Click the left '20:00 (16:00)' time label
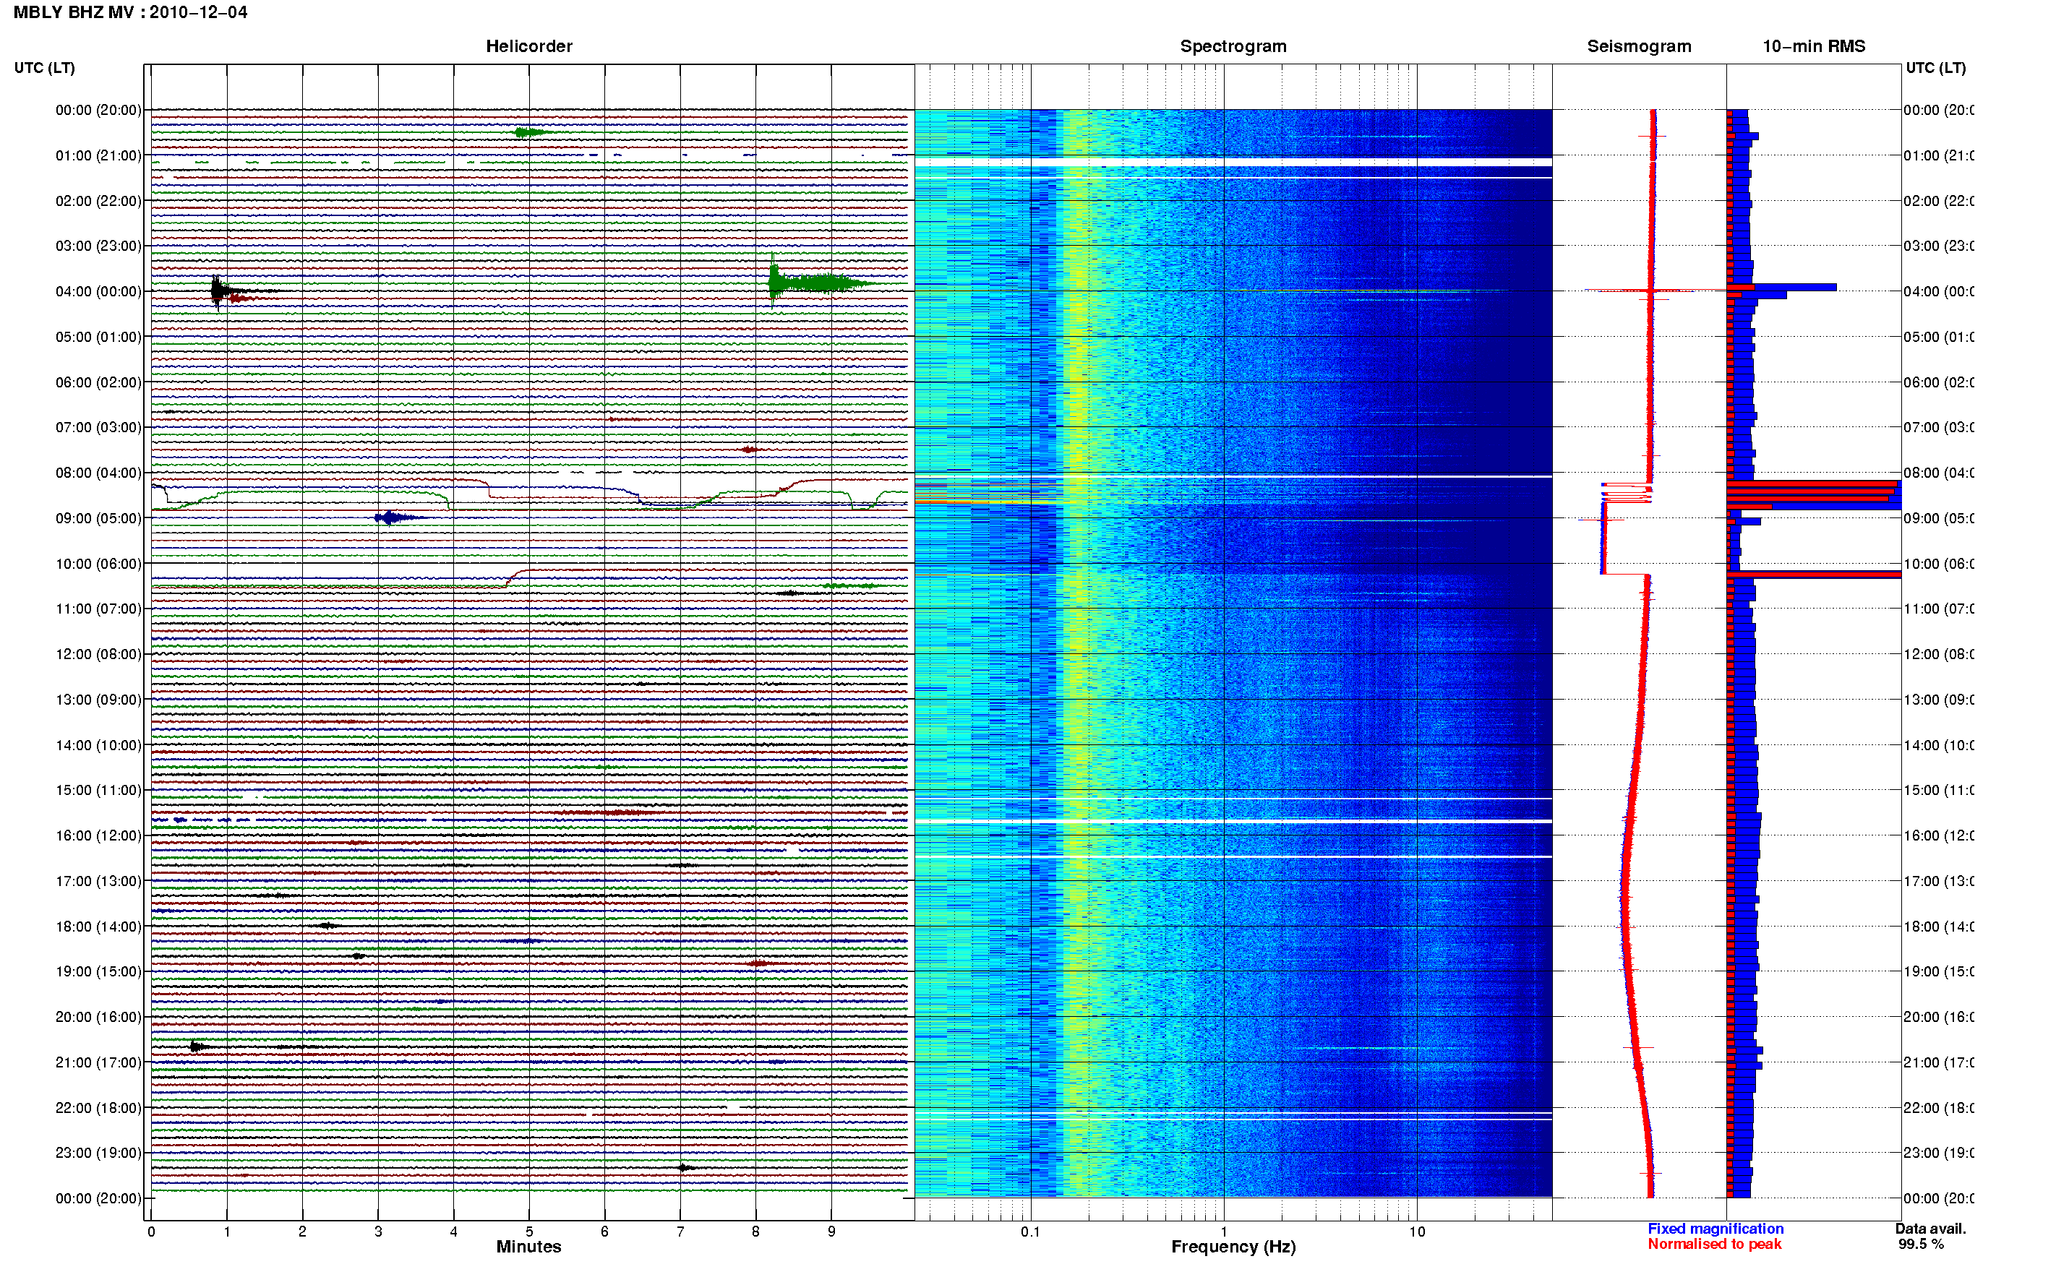Viewport: 2056px width, 1285px height. pos(98,1018)
